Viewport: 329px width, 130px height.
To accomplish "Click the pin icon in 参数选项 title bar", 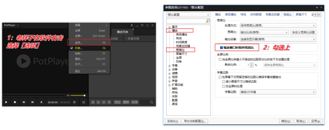I will 316,7.
